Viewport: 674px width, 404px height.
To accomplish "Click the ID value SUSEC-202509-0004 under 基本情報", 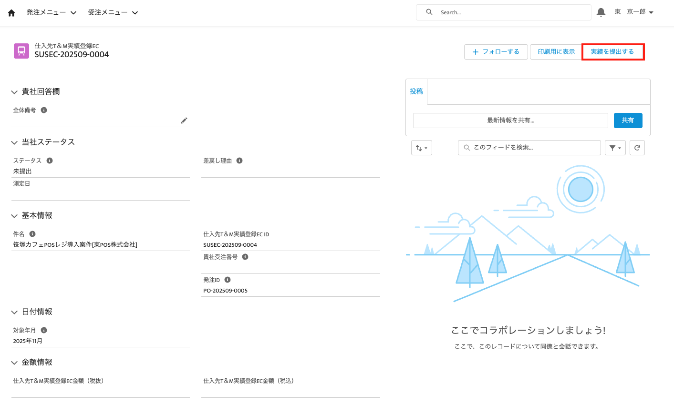I will [x=230, y=245].
